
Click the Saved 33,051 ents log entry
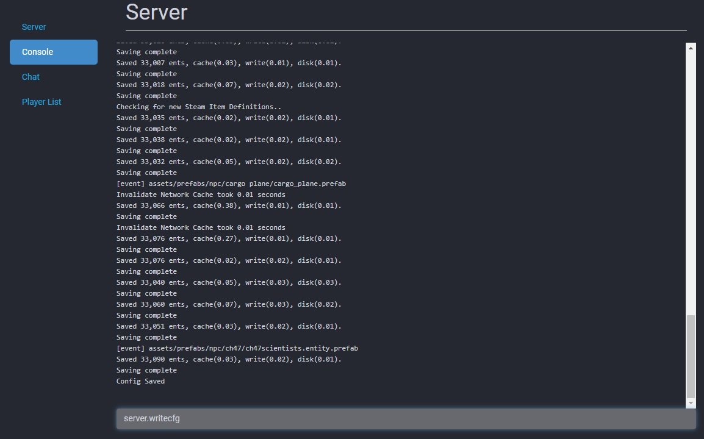pyautogui.click(x=229, y=326)
